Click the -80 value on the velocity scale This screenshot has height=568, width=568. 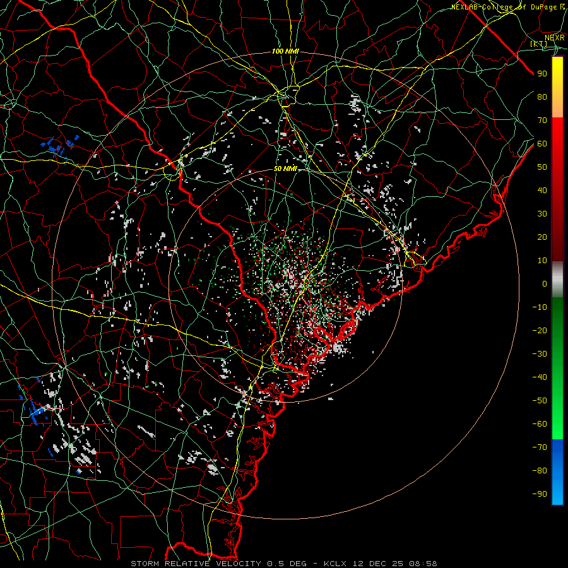coord(540,471)
